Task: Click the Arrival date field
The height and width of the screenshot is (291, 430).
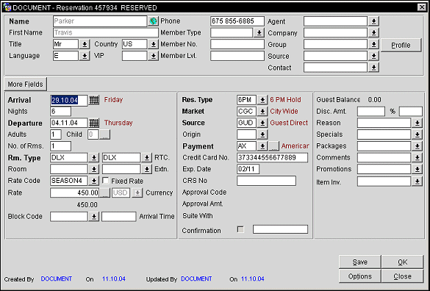Action: pyautogui.click(x=69, y=100)
